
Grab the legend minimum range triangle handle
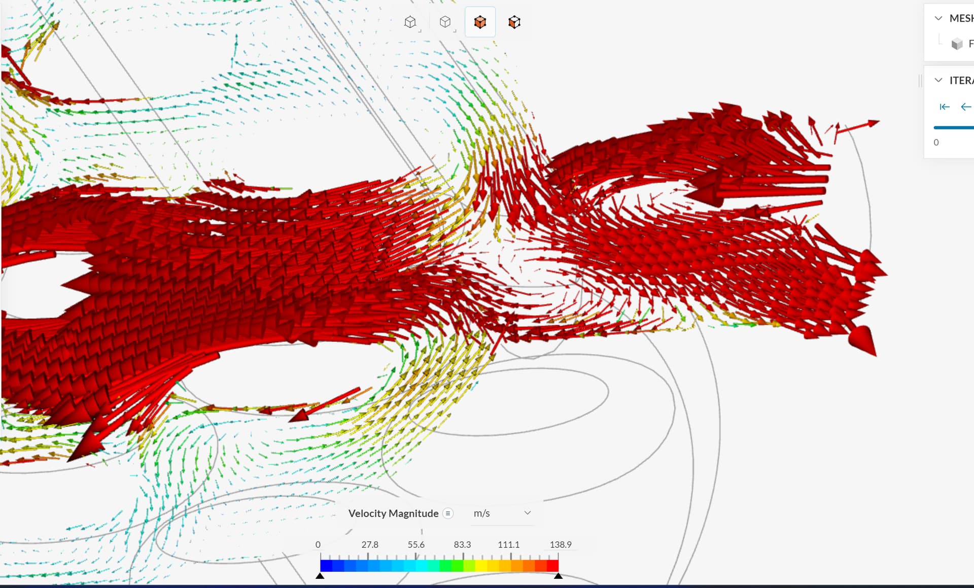320,576
